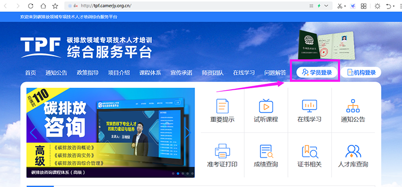Bookmark page with the star icon

(x=55, y=6)
